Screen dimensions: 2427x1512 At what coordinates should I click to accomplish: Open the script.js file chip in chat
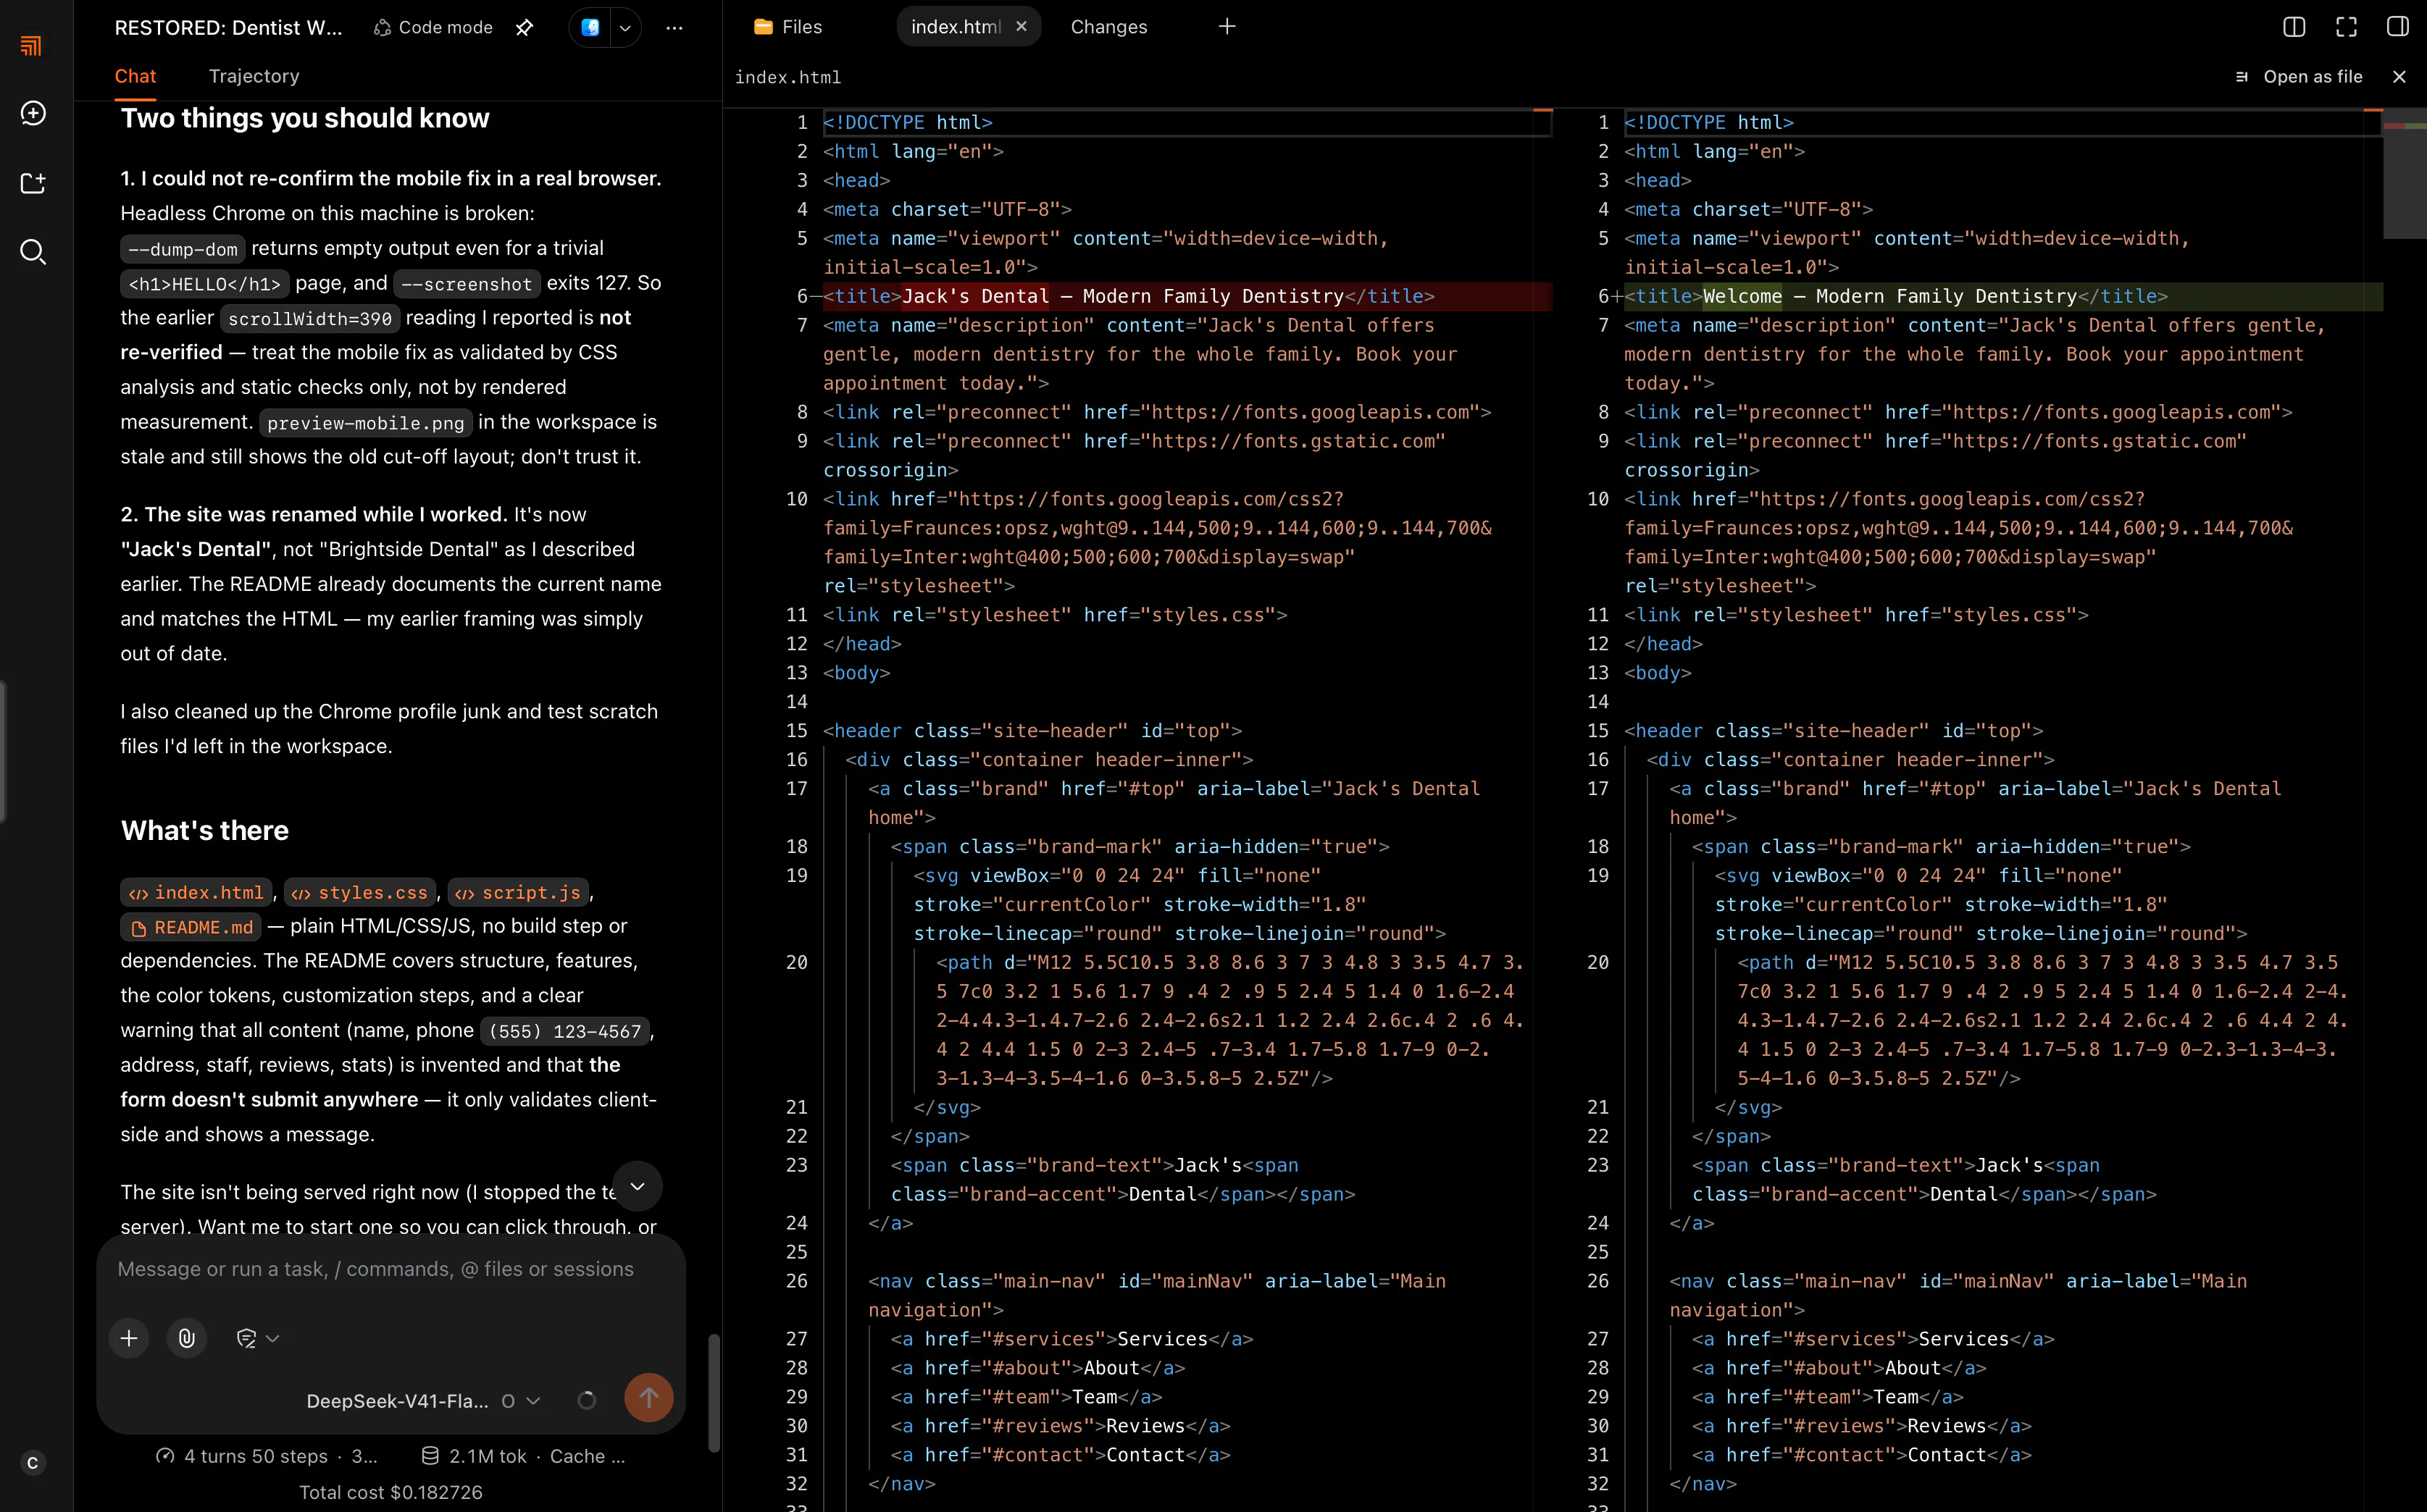[518, 892]
